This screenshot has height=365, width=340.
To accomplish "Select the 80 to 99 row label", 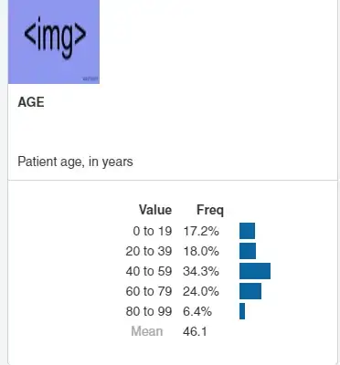I will (149, 311).
